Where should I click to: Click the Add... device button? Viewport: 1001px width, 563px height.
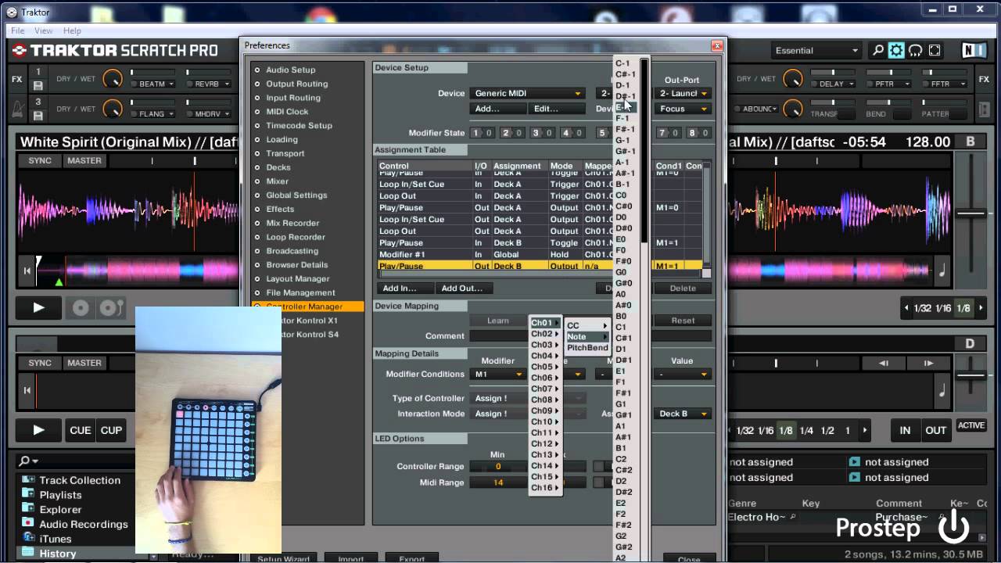497,109
